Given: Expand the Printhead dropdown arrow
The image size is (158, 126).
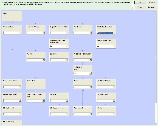Looking at the screenshot, I should (x=91, y=33).
